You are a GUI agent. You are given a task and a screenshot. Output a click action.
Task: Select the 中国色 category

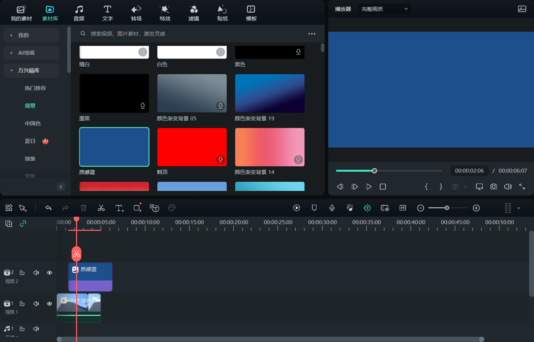(33, 123)
